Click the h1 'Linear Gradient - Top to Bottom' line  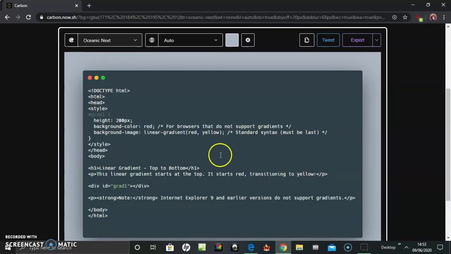coord(144,168)
